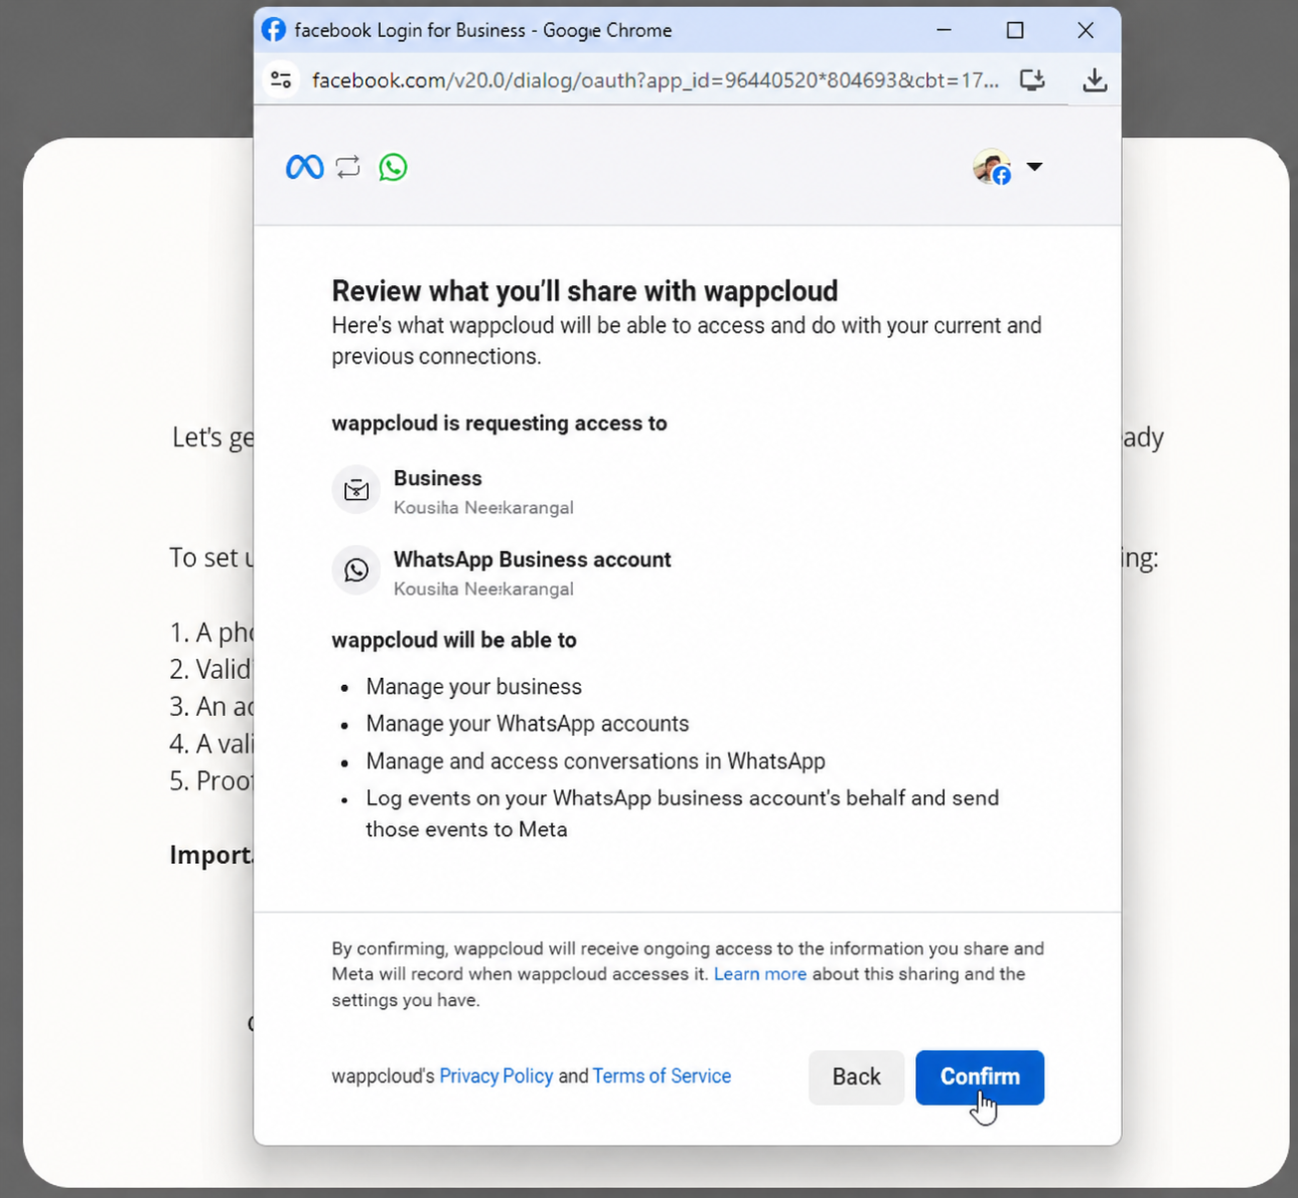Viewport: 1298px width, 1198px height.
Task: Click the URL address field
Action: 655,80
